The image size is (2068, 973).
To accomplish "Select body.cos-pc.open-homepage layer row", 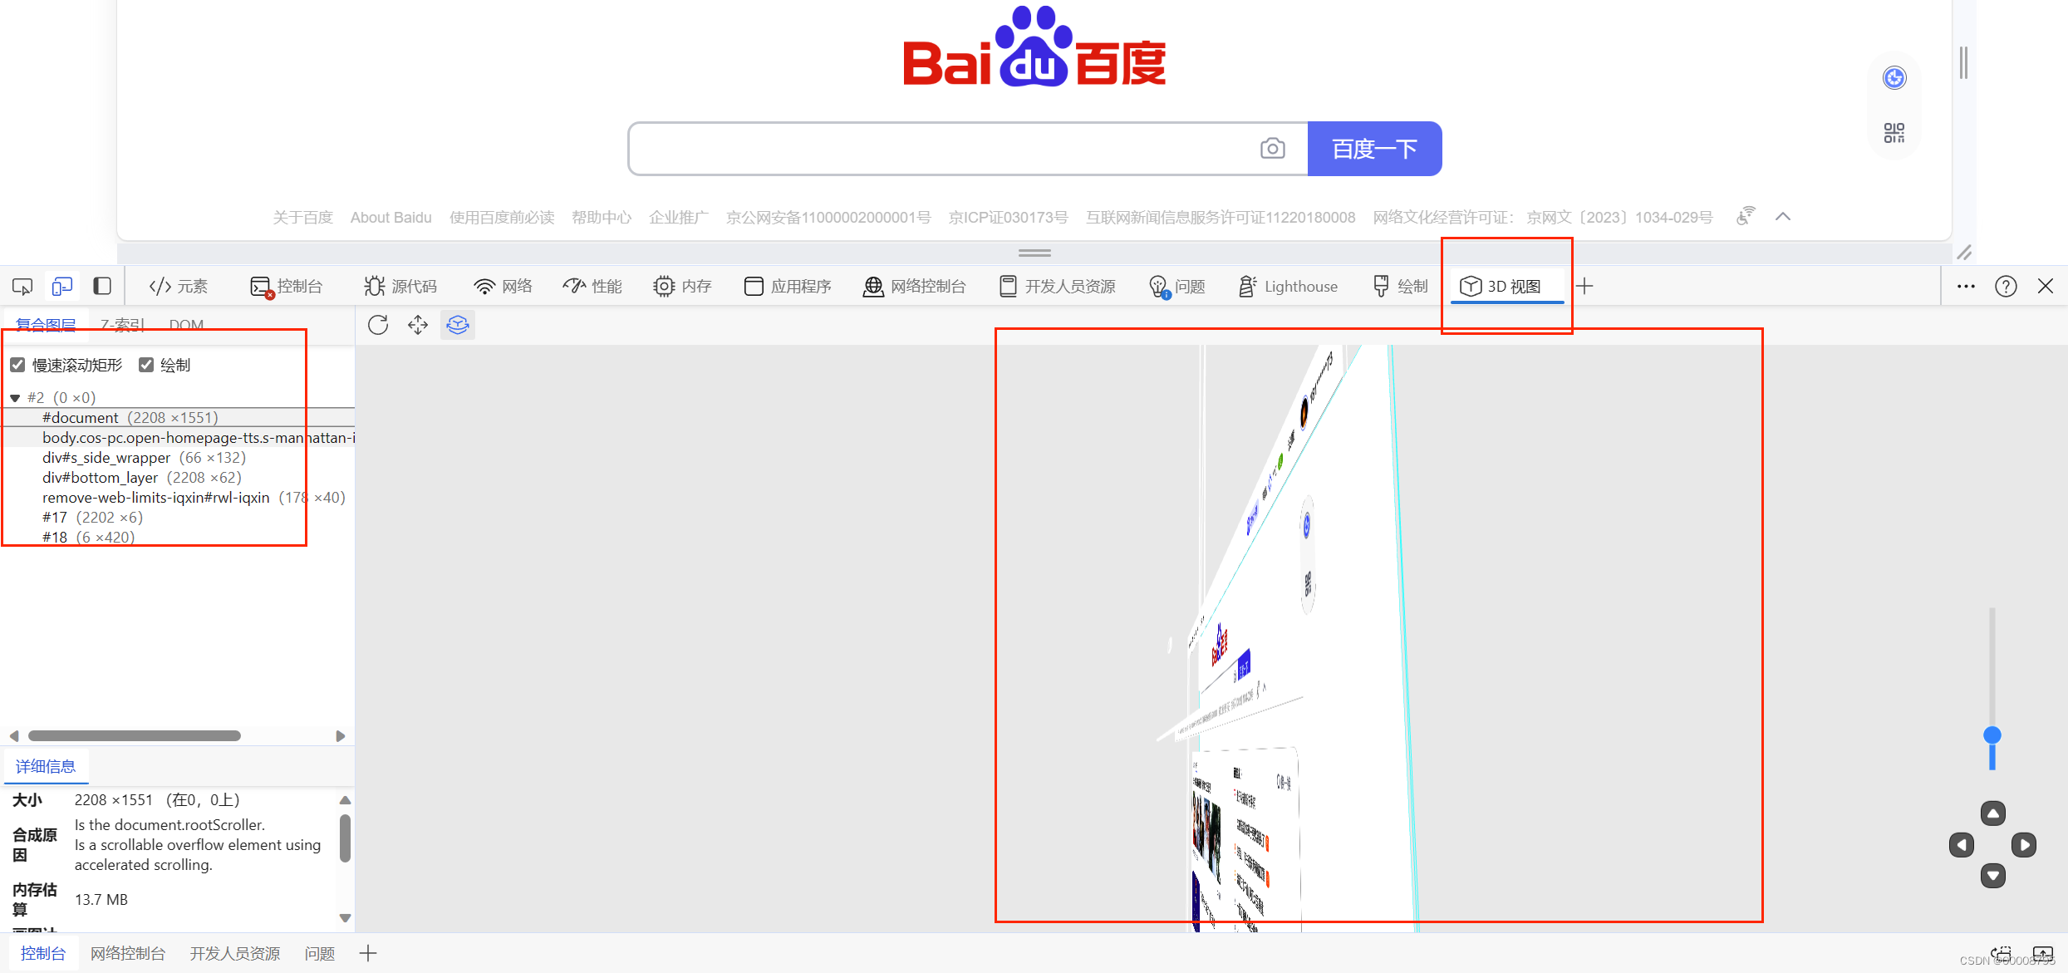I will (178, 438).
